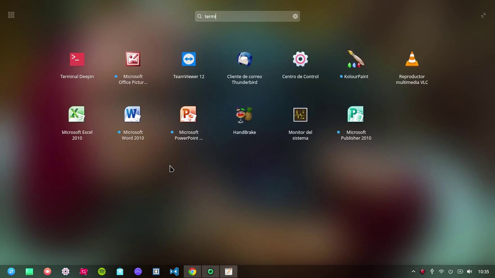Click the launcher icon in the dock
The height and width of the screenshot is (278, 495).
[11, 272]
